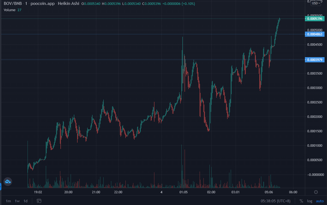Toggle log scale mode
Image resolution: width=327 pixels, height=205 pixels.
click(x=310, y=201)
